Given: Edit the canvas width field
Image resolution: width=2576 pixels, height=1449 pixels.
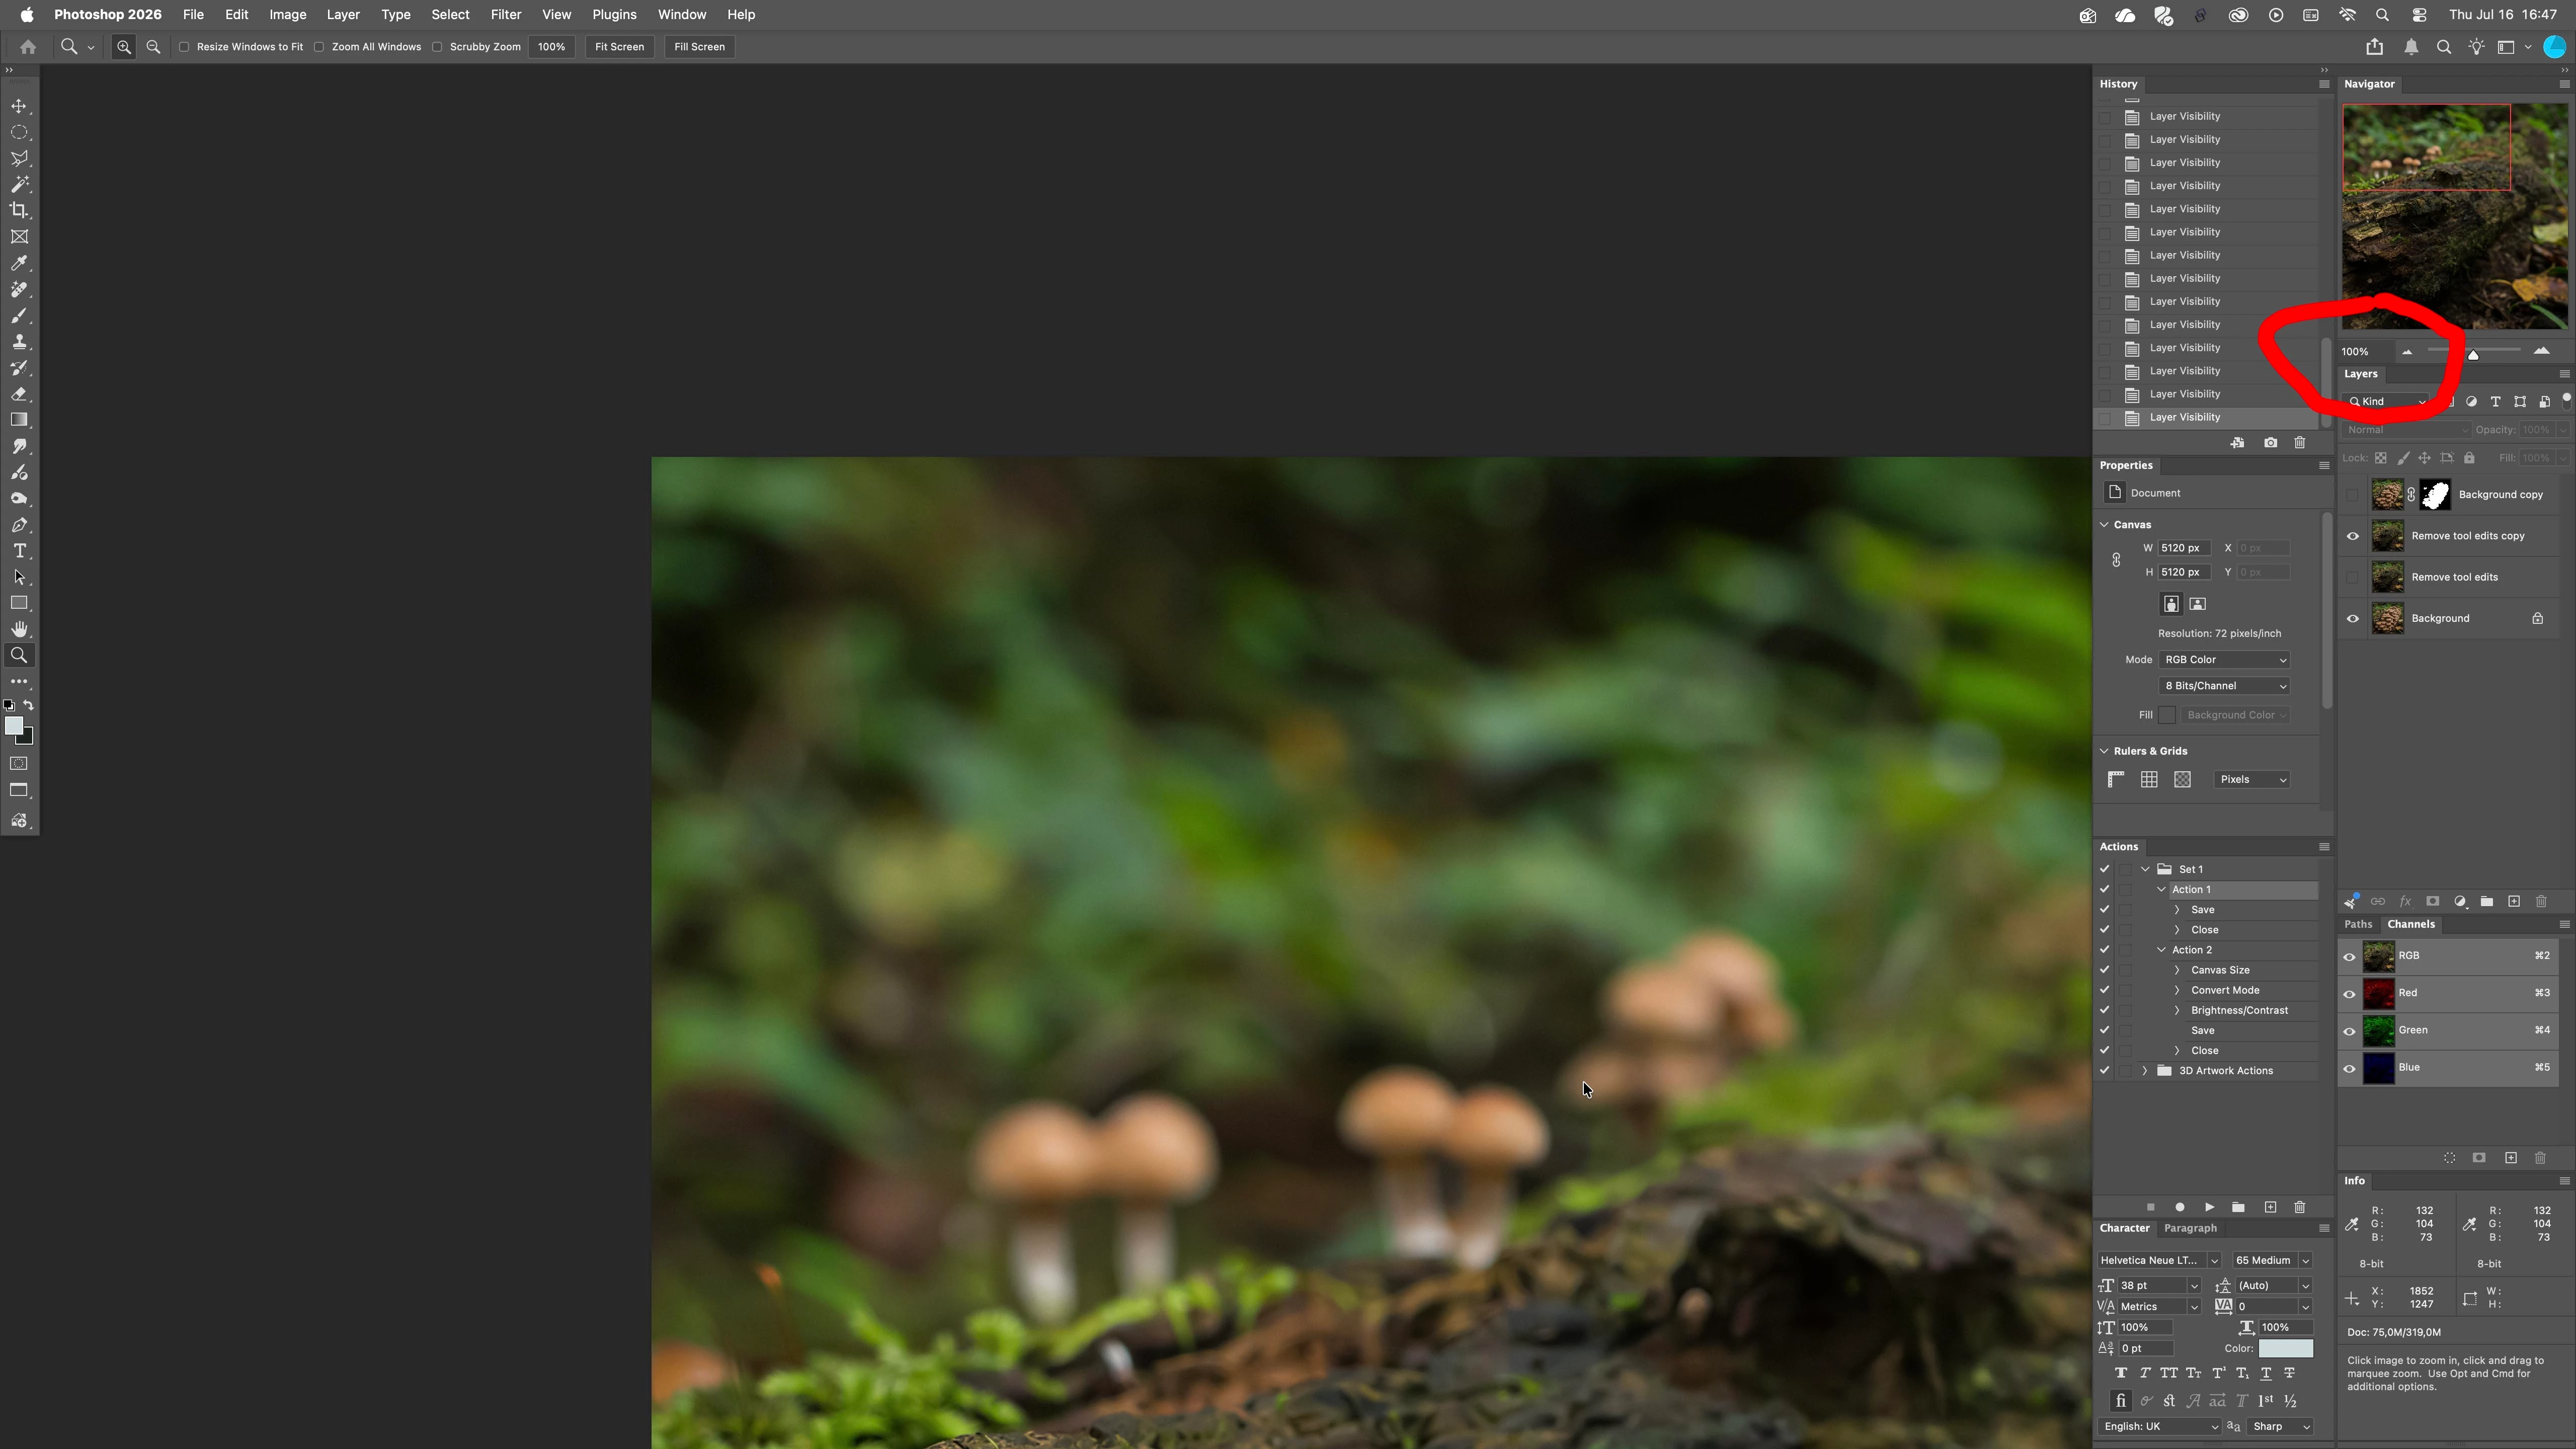Looking at the screenshot, I should (2184, 548).
